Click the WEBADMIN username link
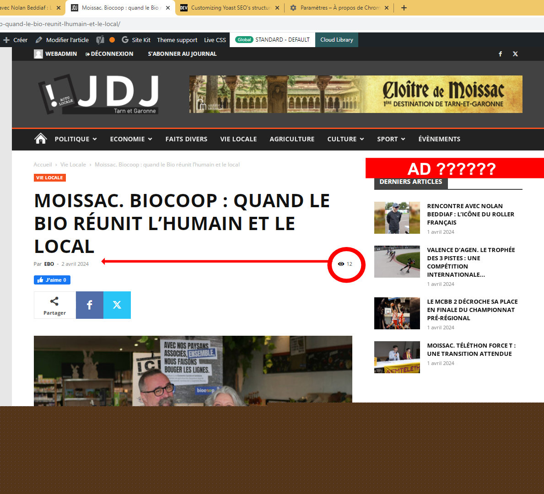The height and width of the screenshot is (494, 544). (x=61, y=54)
